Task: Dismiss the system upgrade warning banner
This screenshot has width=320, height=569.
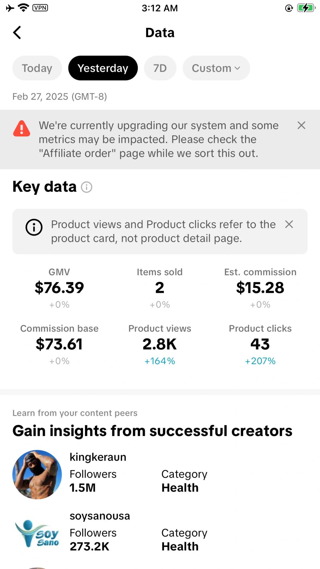Action: (x=301, y=125)
